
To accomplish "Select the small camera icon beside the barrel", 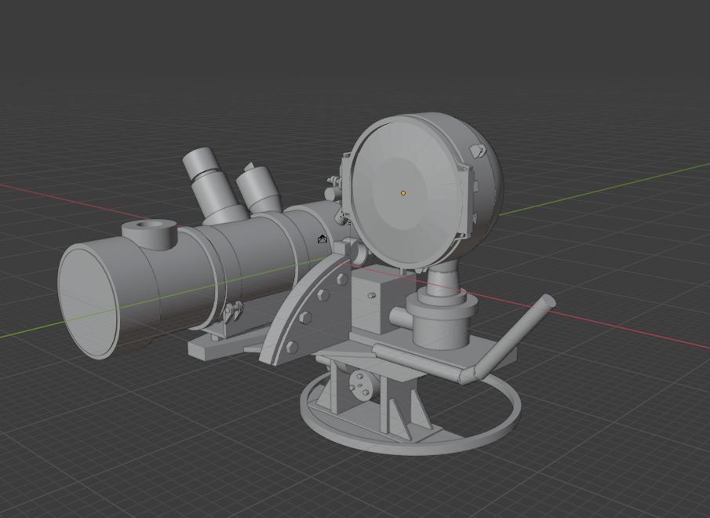I will (x=322, y=239).
